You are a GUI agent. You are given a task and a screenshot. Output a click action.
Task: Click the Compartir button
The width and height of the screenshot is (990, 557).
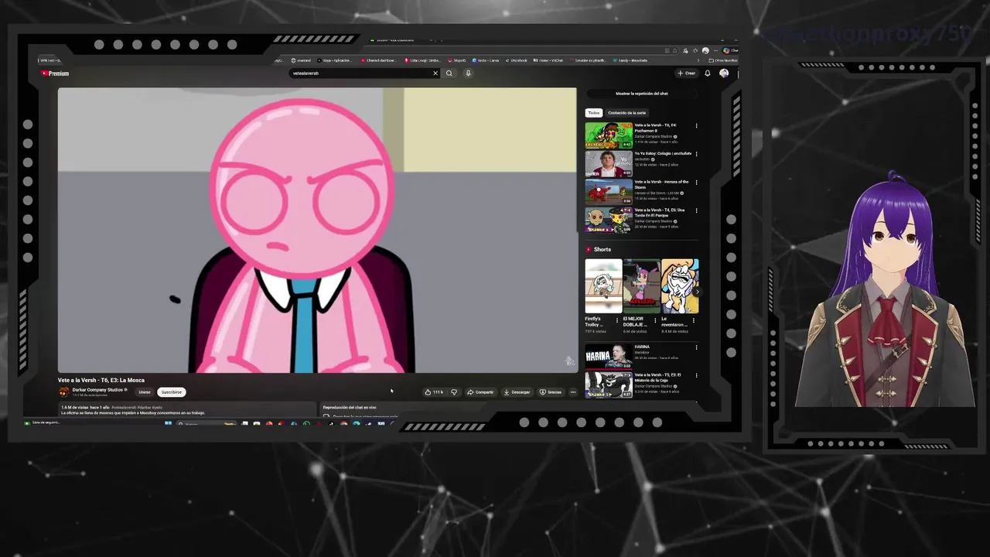480,392
